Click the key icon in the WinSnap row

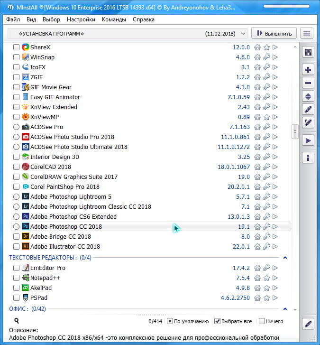[266, 57]
